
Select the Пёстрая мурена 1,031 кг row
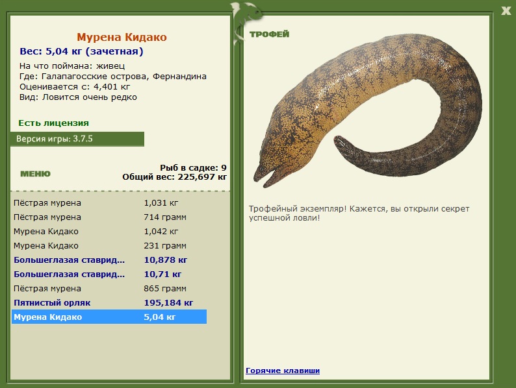click(109, 203)
